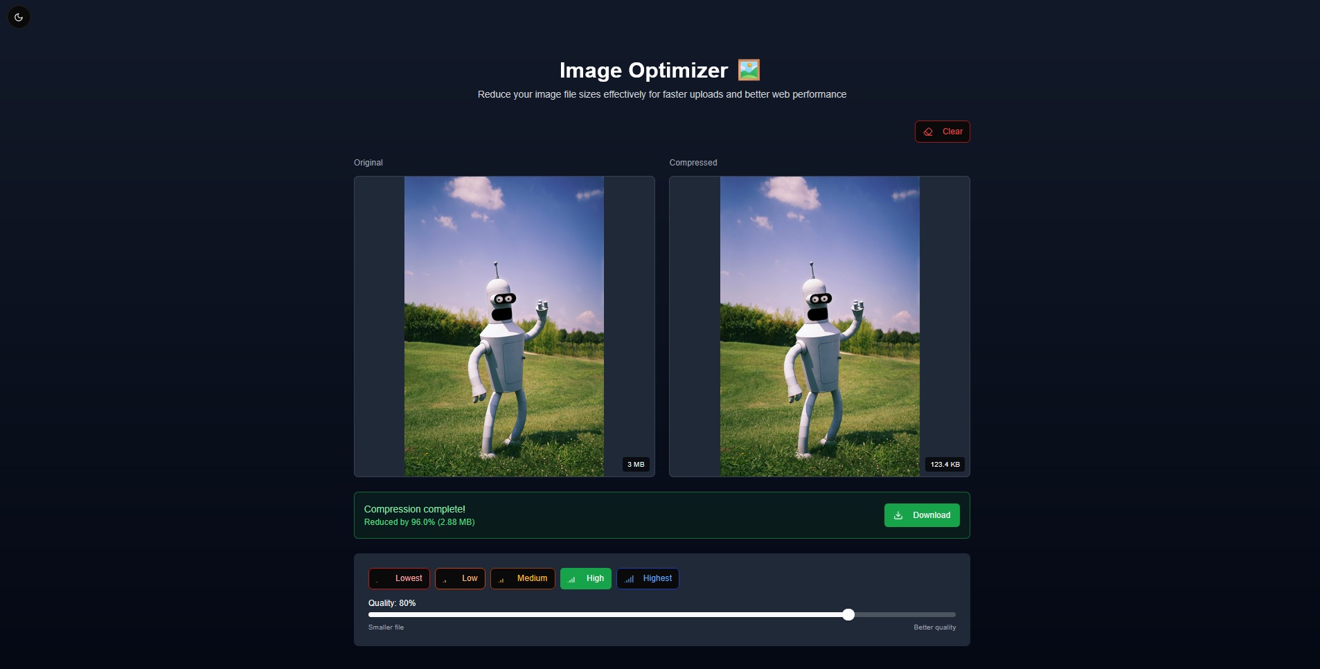Click the 'Better quality' label
This screenshot has width=1320, height=669.
[934, 627]
